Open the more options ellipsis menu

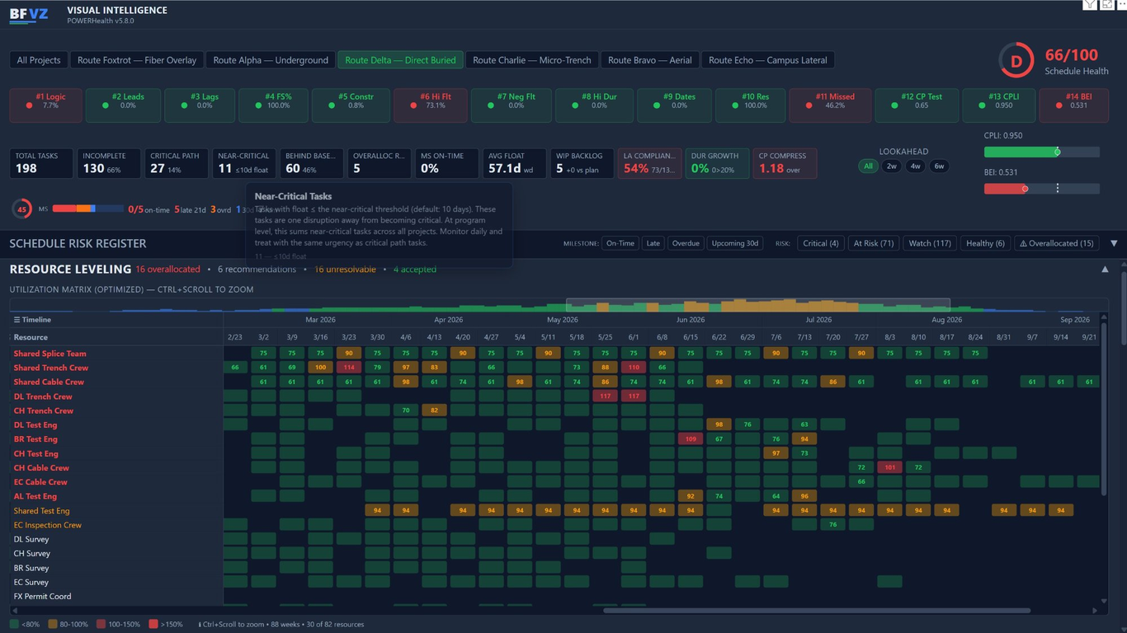tap(1122, 4)
